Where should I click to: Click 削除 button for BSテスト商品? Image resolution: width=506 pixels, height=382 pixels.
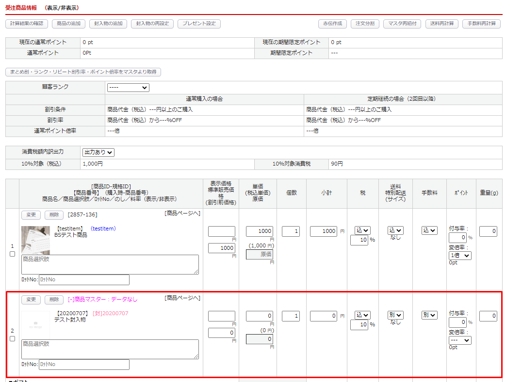point(54,215)
